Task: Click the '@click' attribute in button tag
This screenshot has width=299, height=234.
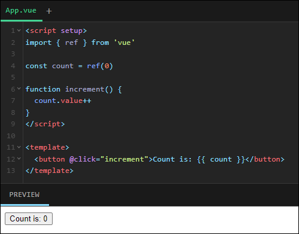Action: (x=83, y=159)
